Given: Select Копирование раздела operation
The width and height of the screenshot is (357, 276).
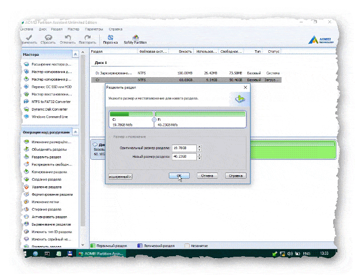Looking at the screenshot, I should pyautogui.click(x=46, y=172).
